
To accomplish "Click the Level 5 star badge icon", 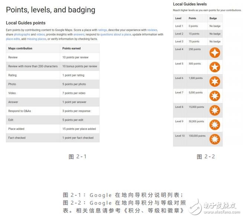I will coord(215,67).
